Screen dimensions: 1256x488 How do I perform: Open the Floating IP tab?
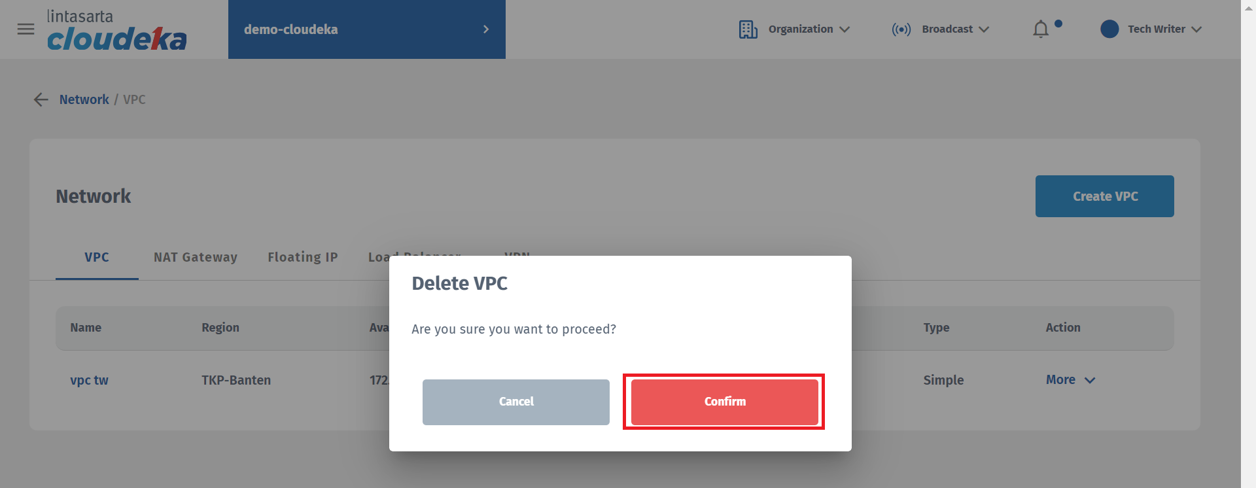coord(303,258)
